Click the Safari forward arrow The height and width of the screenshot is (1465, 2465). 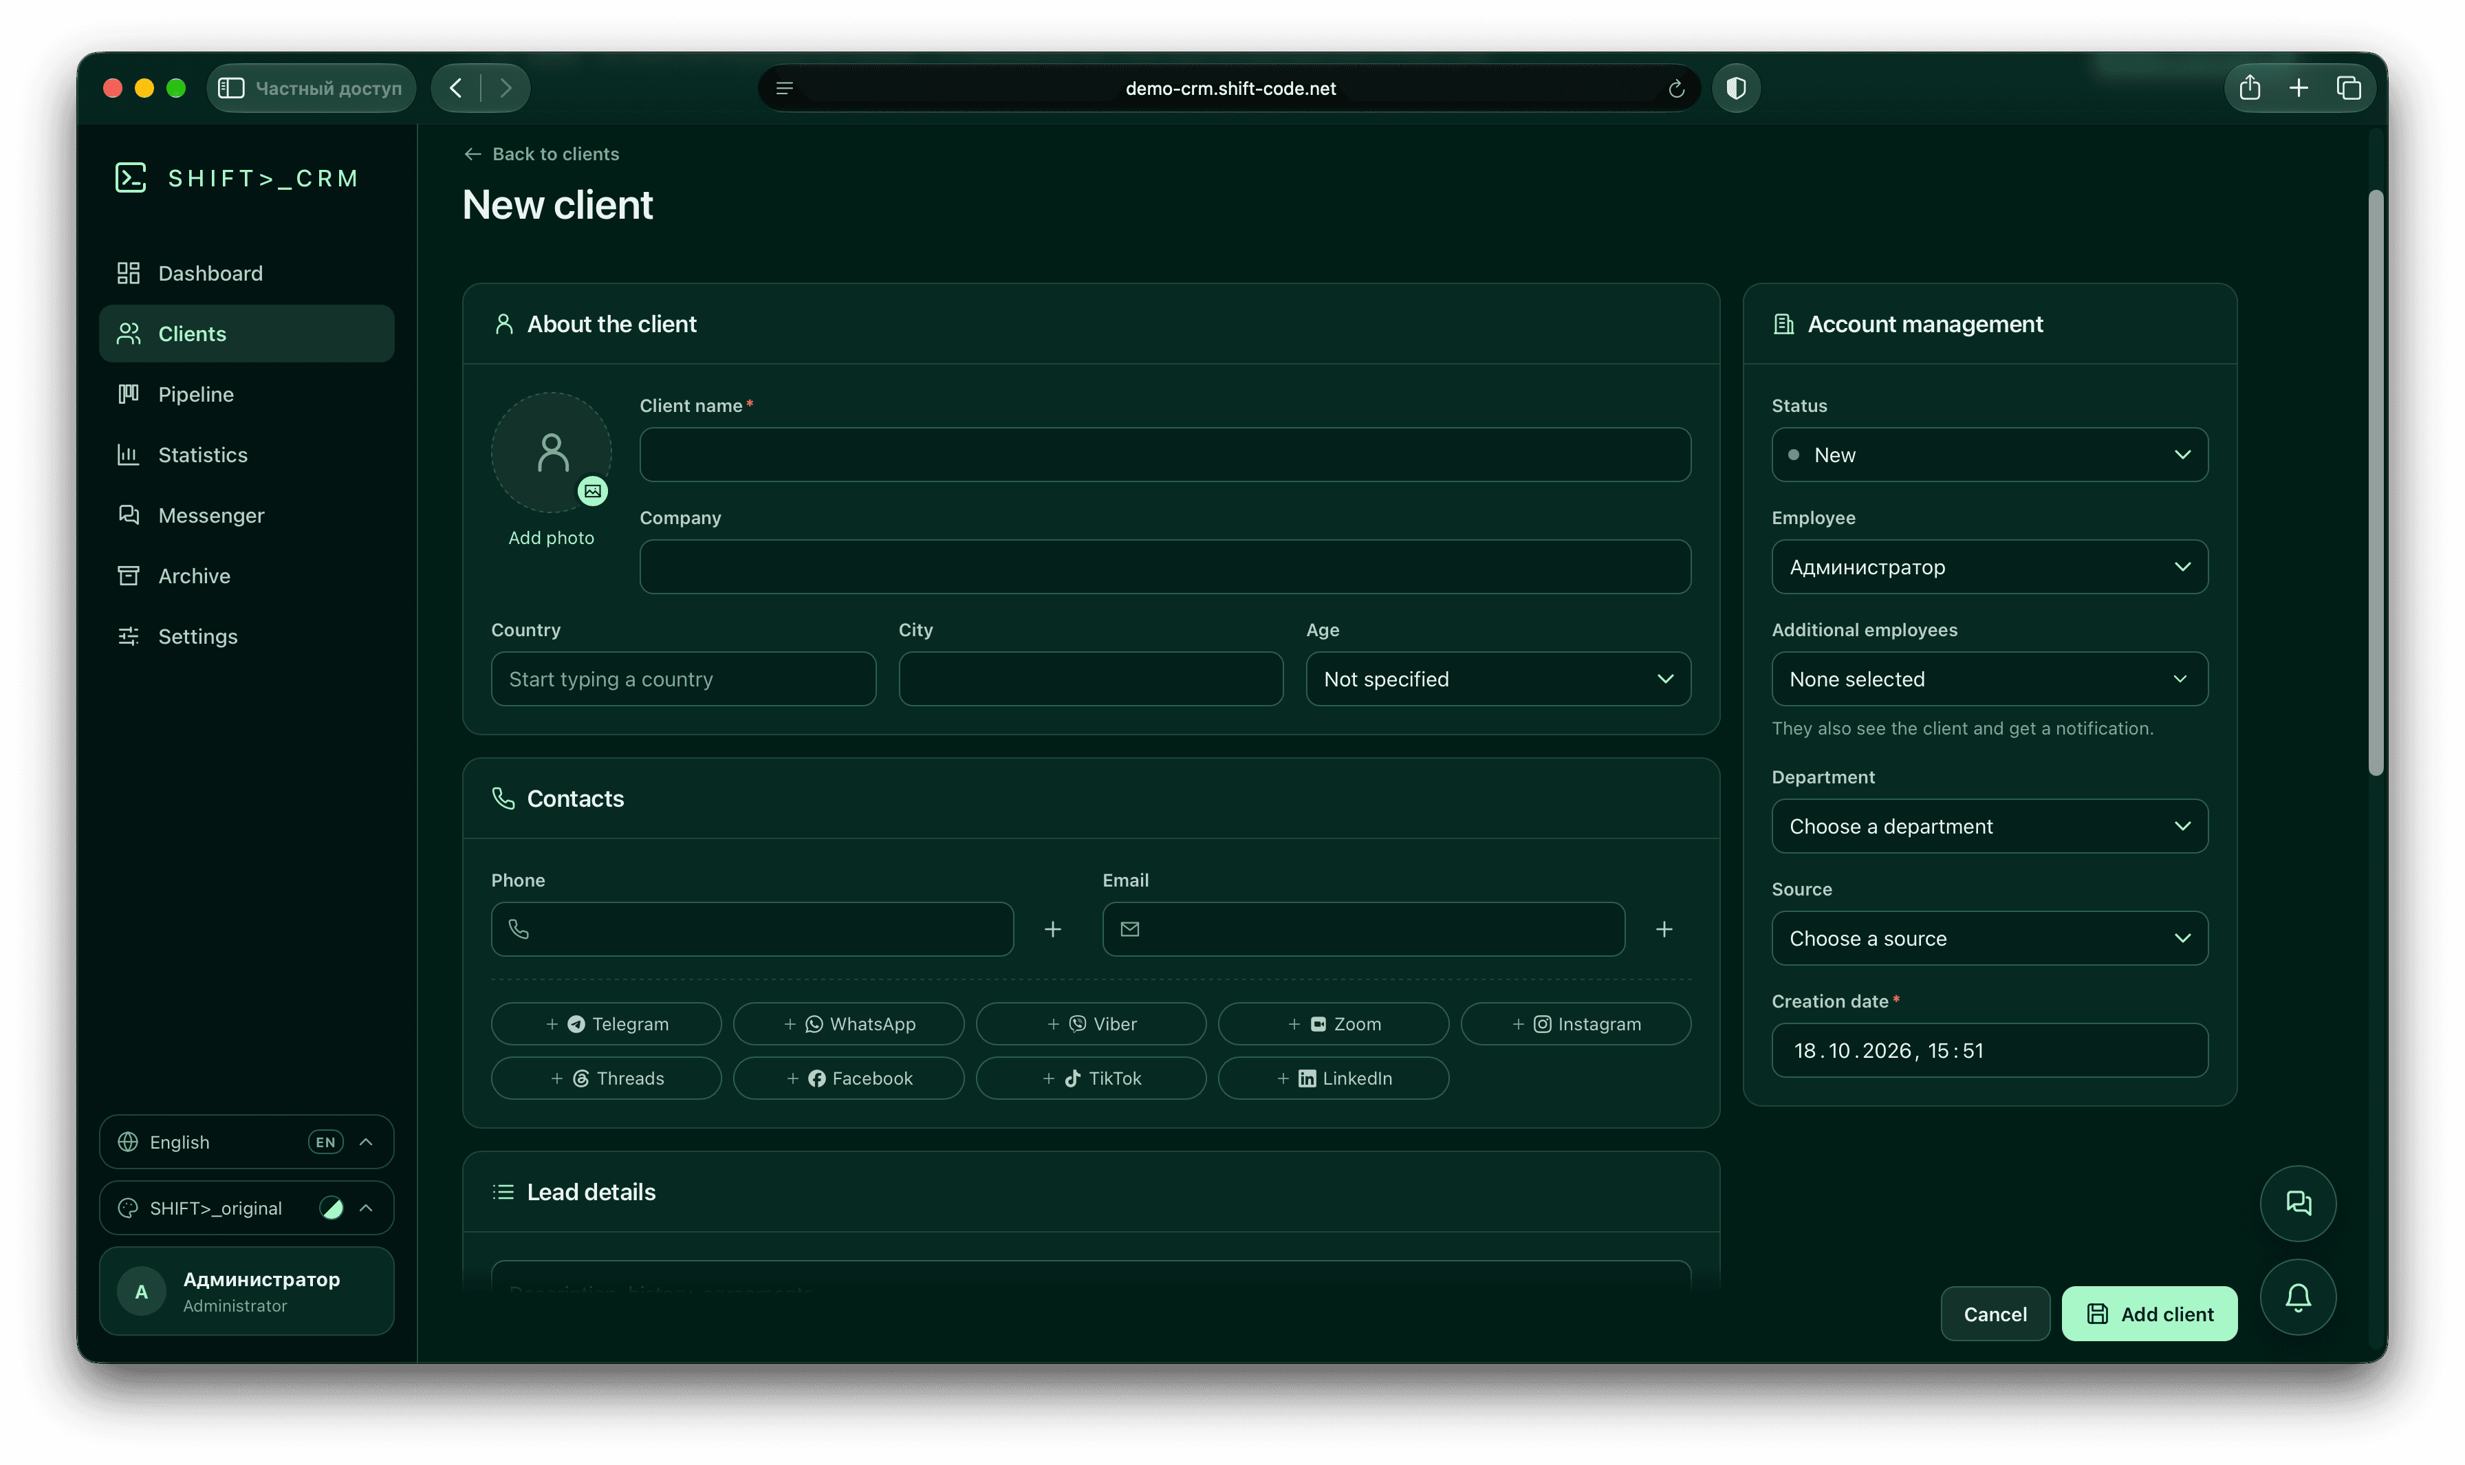[506, 88]
